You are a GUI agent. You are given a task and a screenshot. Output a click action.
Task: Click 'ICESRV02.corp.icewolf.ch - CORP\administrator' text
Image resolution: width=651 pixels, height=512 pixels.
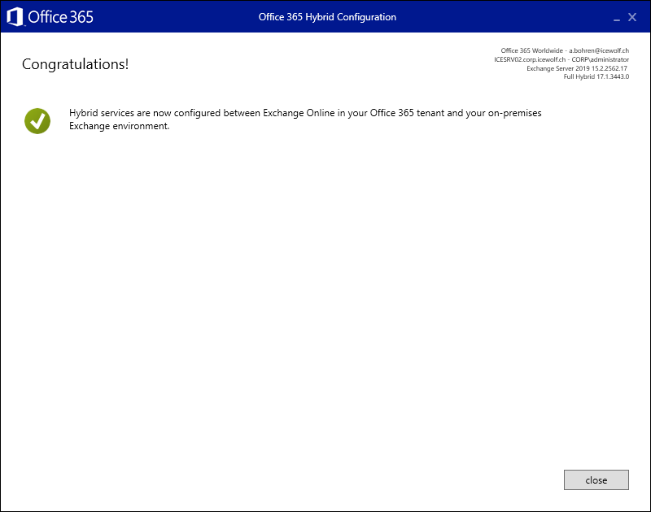click(561, 59)
